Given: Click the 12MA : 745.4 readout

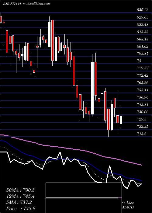Looking at the screenshot, I should pos(20,196).
